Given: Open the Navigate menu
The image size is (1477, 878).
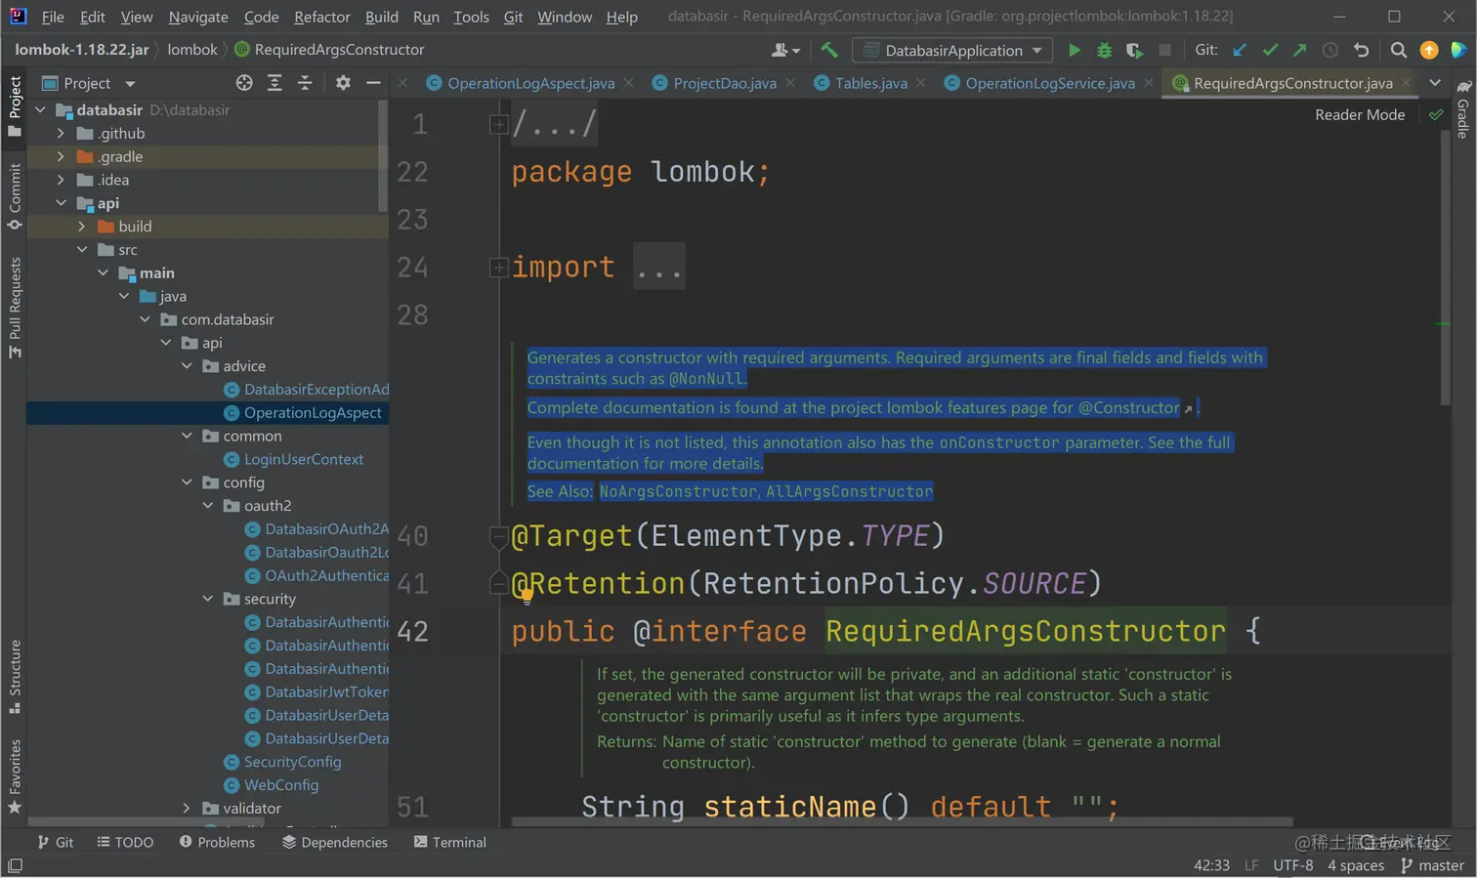Looking at the screenshot, I should tap(198, 17).
